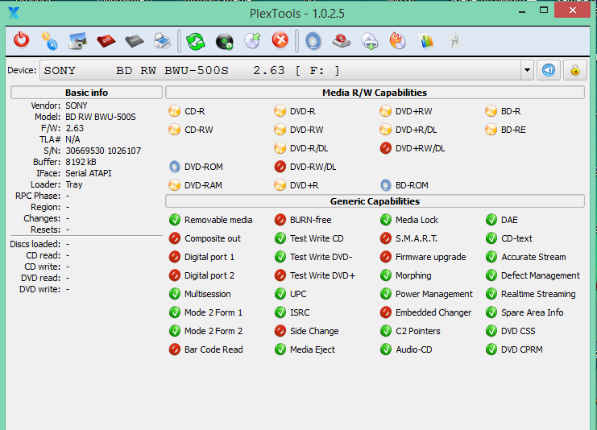Click the S.M.A.R.T. capability label
Screen dimensions: 597x430
(417, 238)
